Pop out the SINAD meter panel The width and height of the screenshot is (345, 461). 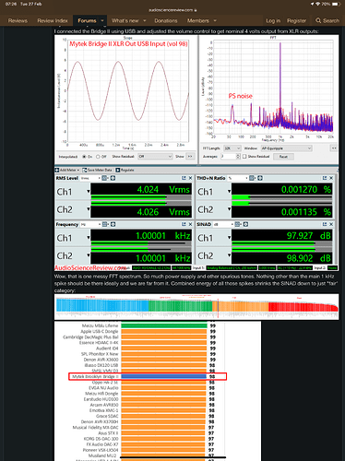coord(325,224)
